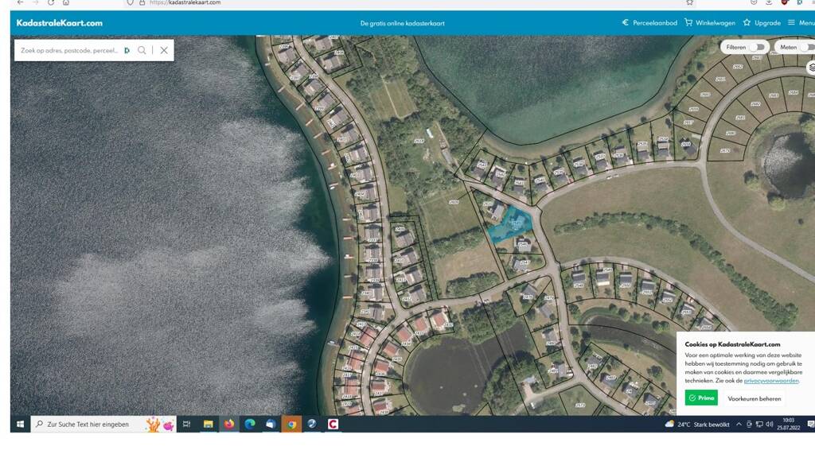Click the map layers icon

click(811, 68)
